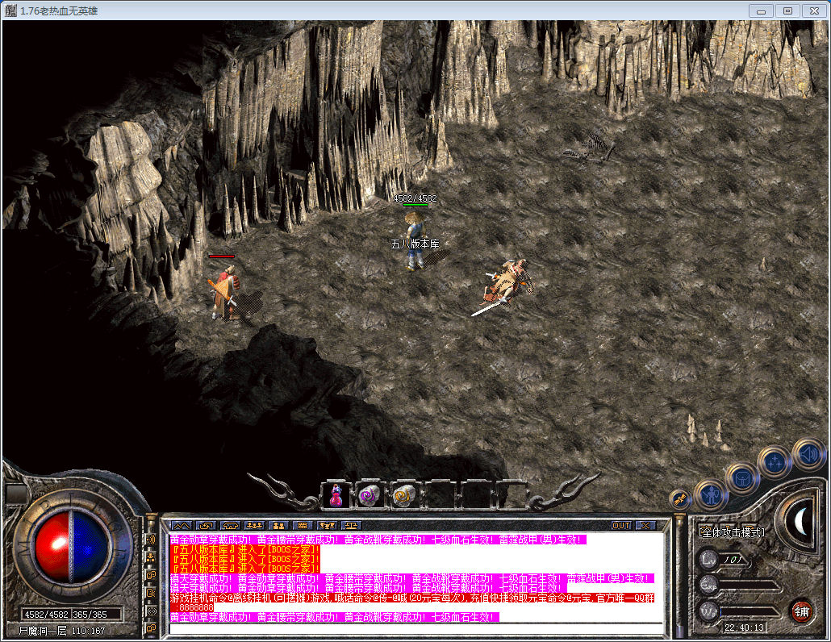This screenshot has width=831, height=642.
Task: Click the weight progress bar
Action: click(x=749, y=612)
